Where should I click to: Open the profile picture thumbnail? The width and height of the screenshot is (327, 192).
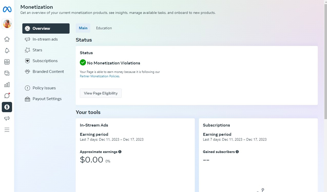click(7, 24)
